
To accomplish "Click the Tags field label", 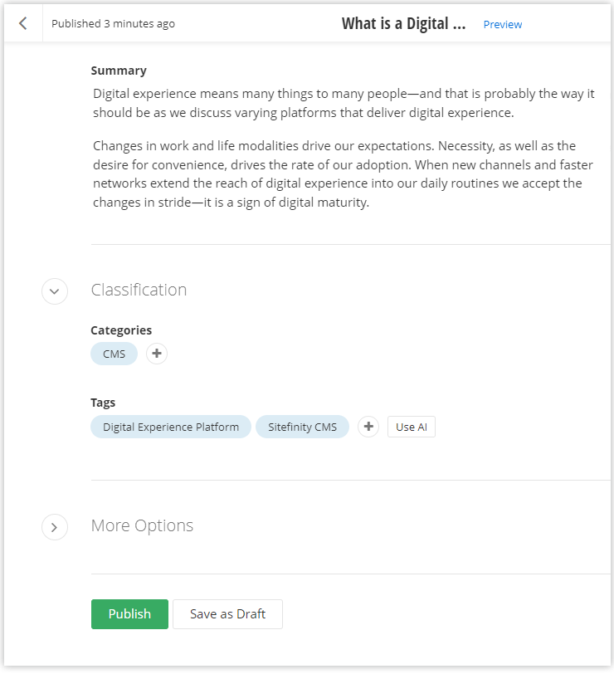I will 103,403.
